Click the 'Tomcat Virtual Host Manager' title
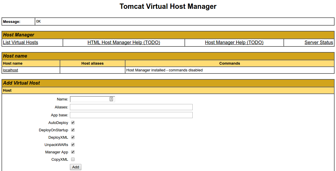This screenshot has width=336, height=171. 168,6
